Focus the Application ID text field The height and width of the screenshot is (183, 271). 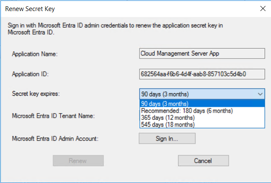(202, 74)
